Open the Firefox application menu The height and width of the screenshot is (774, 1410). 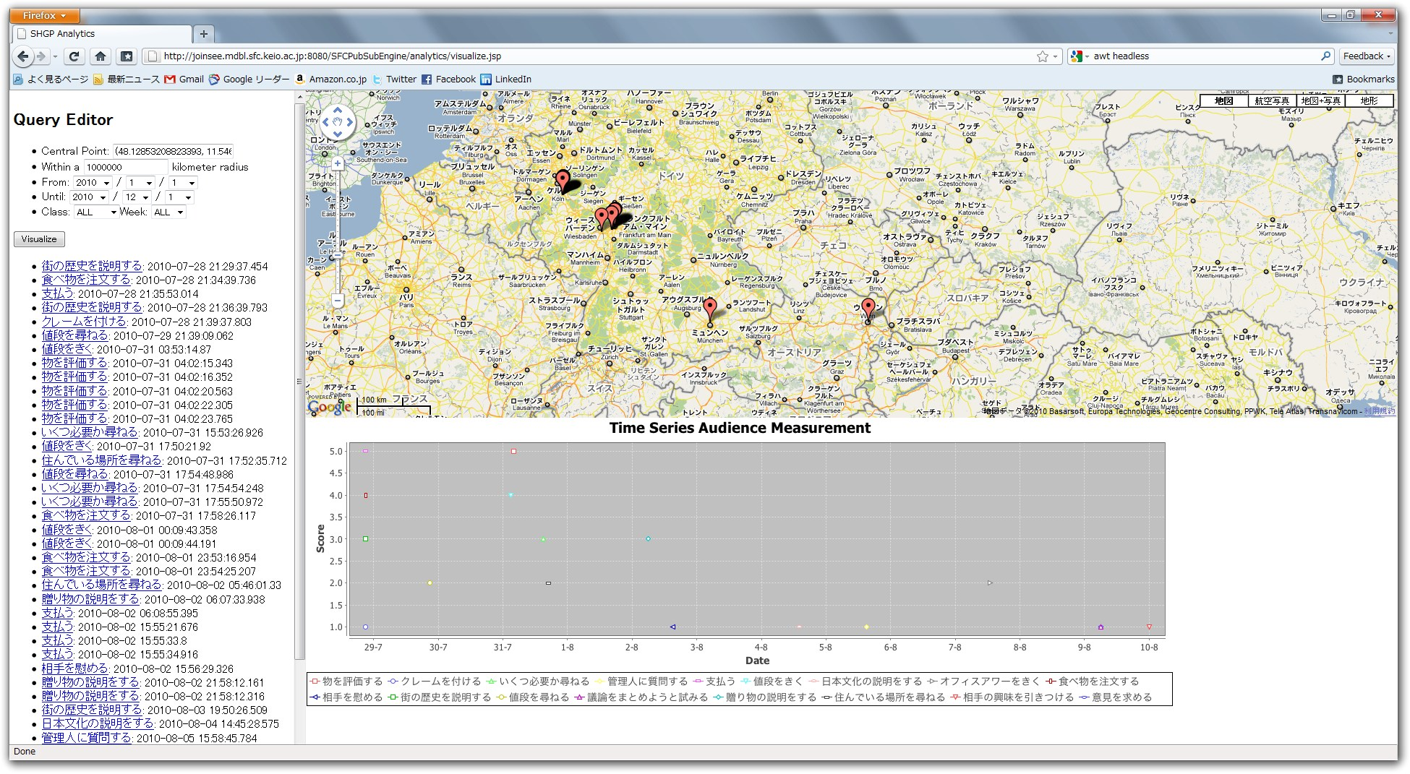click(44, 15)
